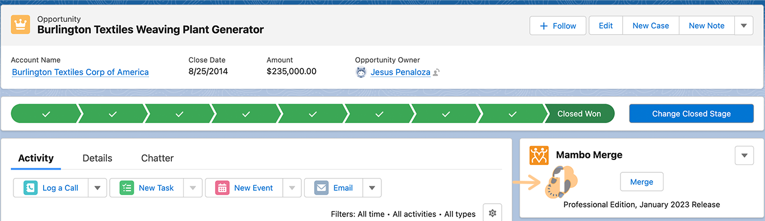Click the Merge button
The height and width of the screenshot is (221, 765).
[642, 182]
